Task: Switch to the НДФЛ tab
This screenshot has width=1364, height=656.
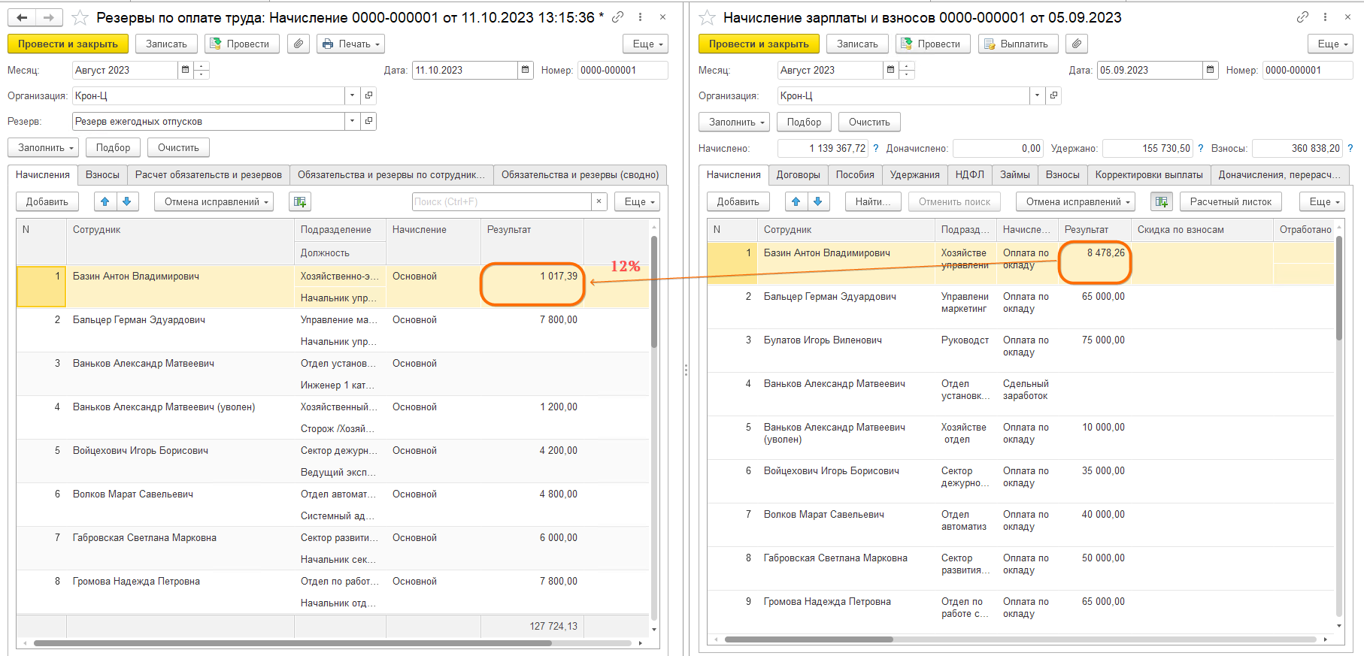Action: click(969, 175)
